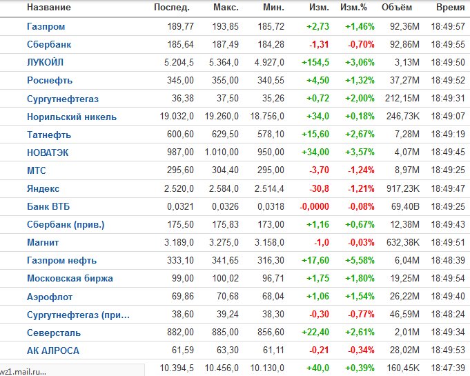Image resolution: width=470 pixels, height=376 pixels.
Task: Select Банк ВТБ volume 69,40B
Action: coord(405,206)
